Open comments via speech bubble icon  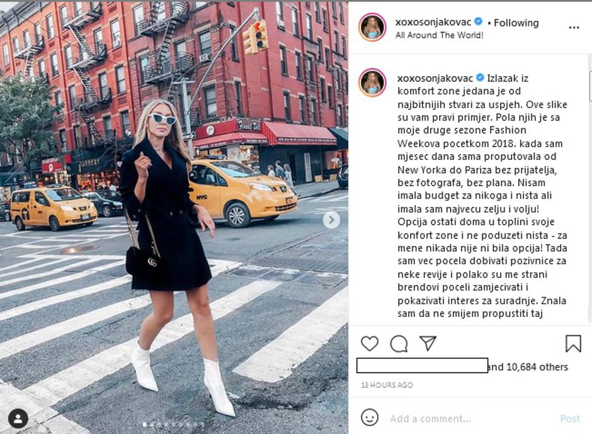tap(399, 343)
